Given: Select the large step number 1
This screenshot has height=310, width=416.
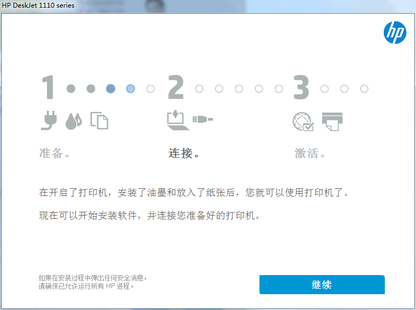Looking at the screenshot, I should 48,88.
